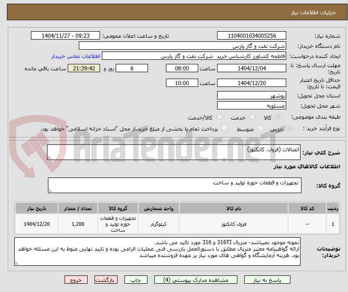Screen dimensions: 348x292
Task: Click the خروج exit button
Action: point(76,280)
